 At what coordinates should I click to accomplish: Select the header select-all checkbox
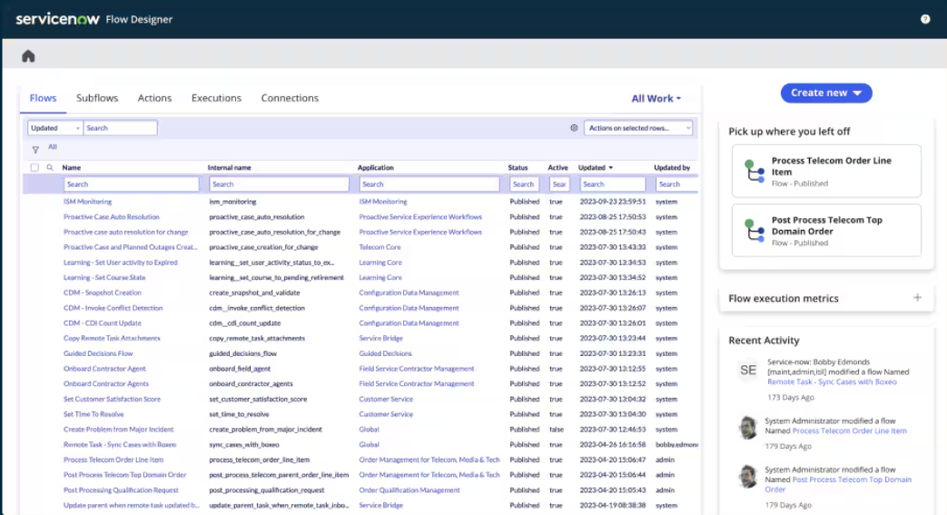(x=35, y=167)
